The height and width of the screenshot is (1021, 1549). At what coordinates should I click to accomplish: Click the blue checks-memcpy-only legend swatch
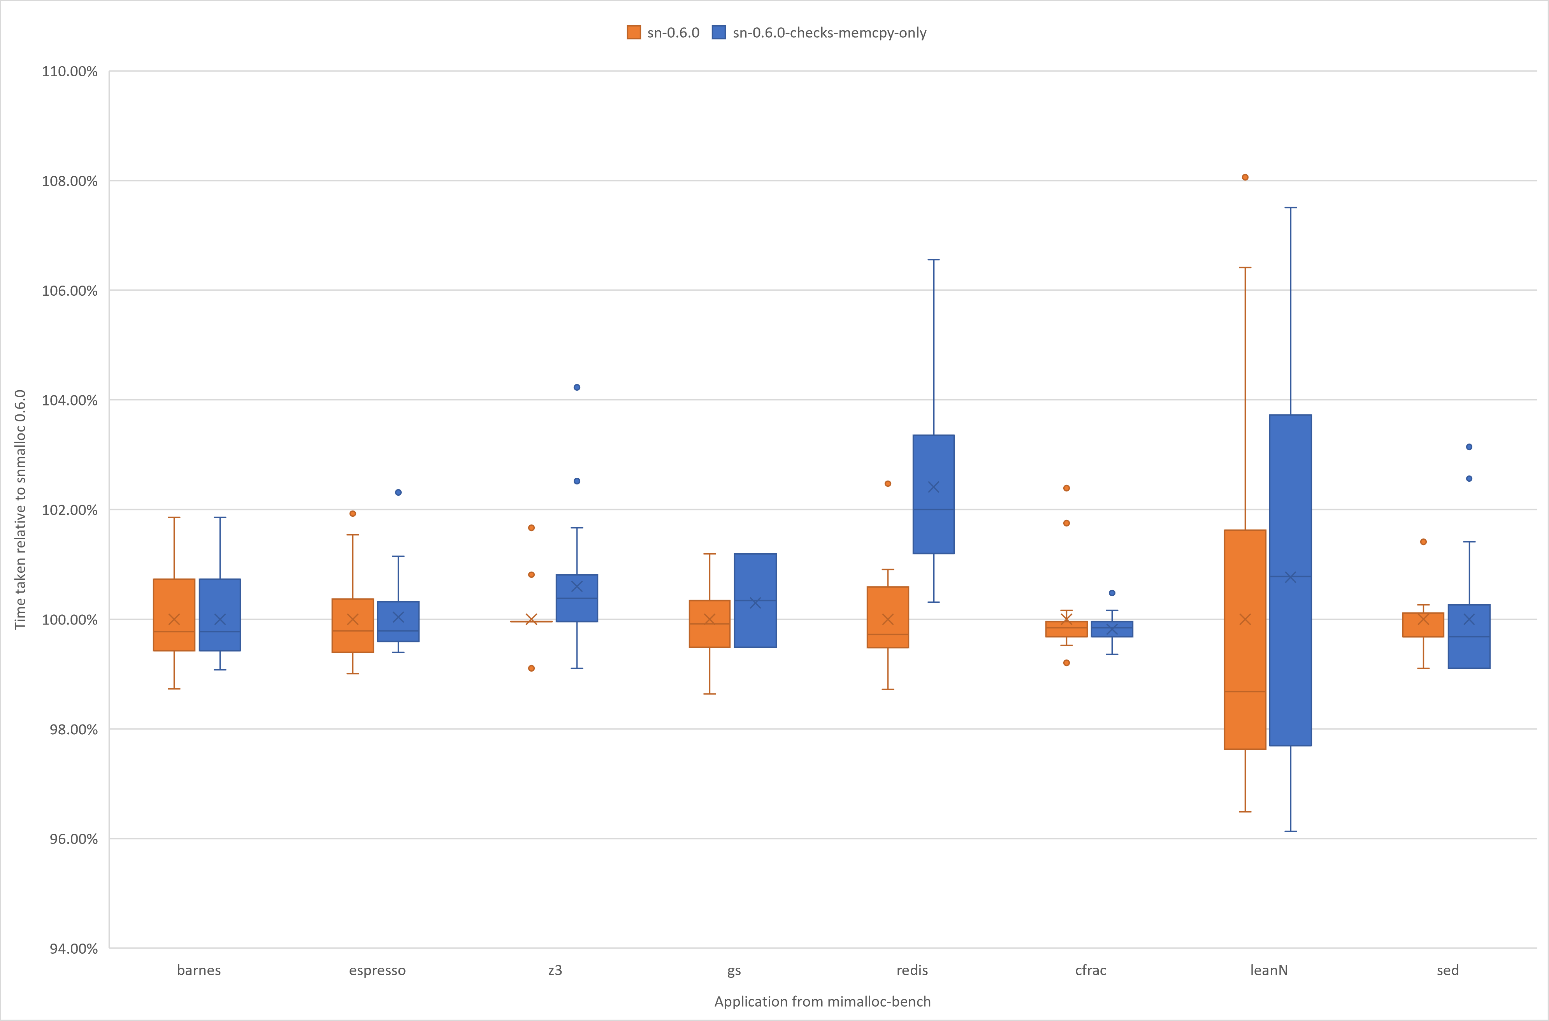pos(719,33)
